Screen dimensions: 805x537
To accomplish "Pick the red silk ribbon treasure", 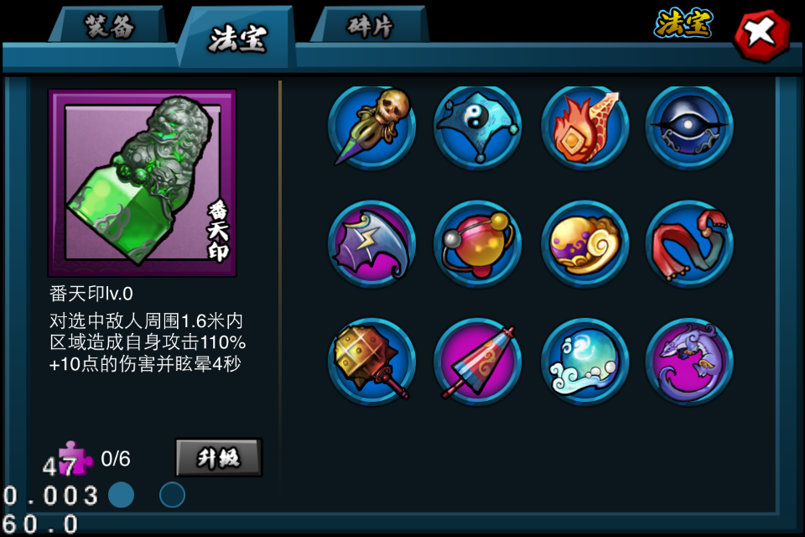I will click(689, 243).
